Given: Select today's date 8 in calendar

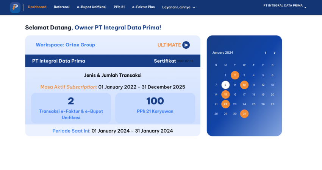Looking at the screenshot, I should (225, 85).
